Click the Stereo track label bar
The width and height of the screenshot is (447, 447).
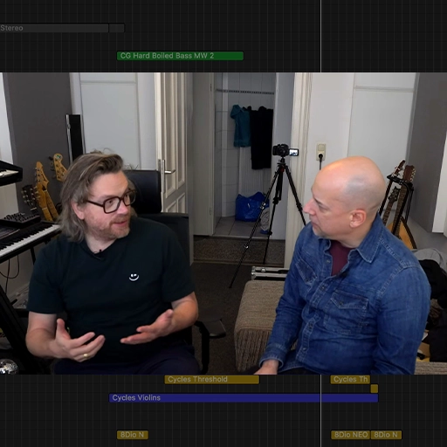(x=54, y=28)
